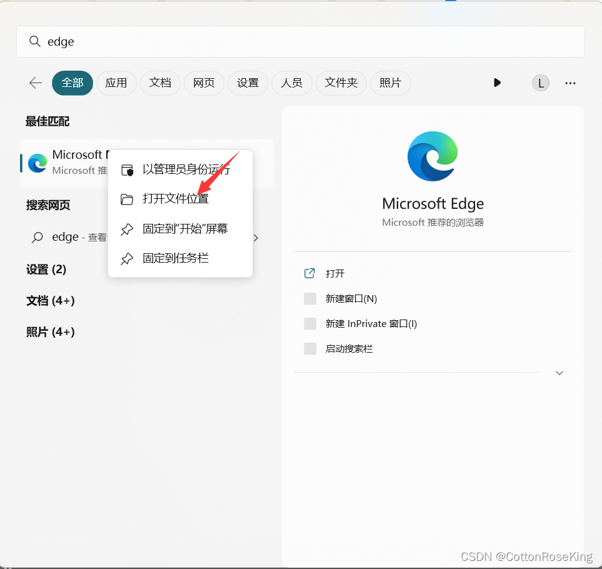Choose 固定到任务栏 from context menu
This screenshot has height=569, width=602.
point(180,258)
